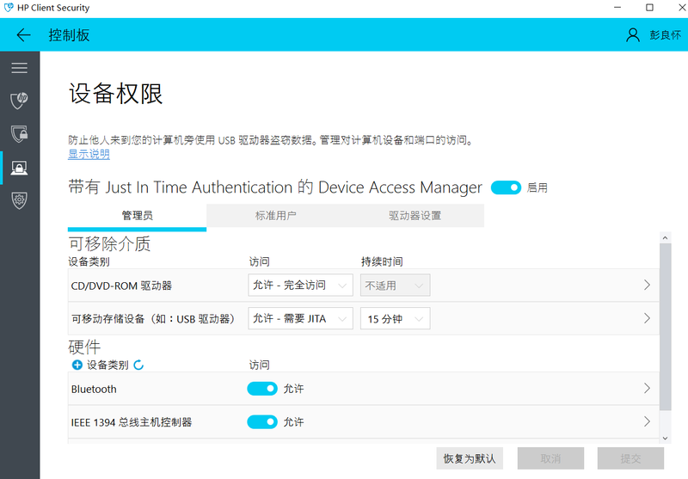Click the 显示说明 link
Viewport: 688px width, 479px height.
pyautogui.click(x=89, y=155)
